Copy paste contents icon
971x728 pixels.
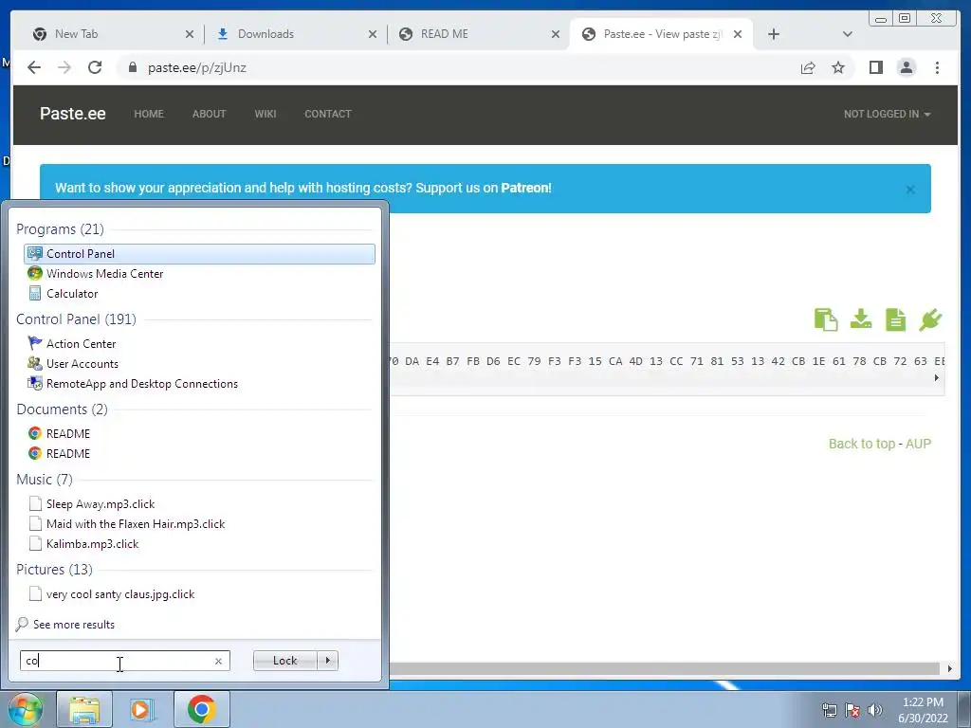point(826,319)
